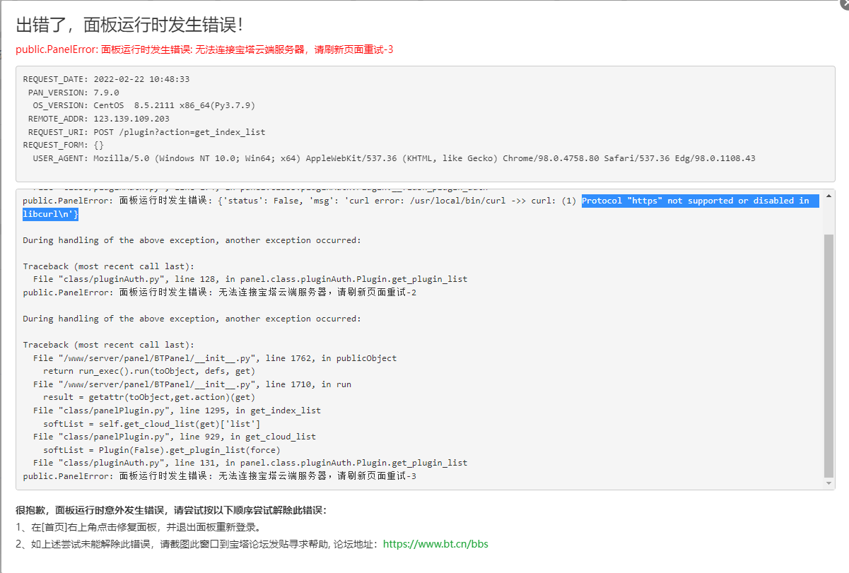Open the https://www.bt.cn/bbs forum link
This screenshot has width=849, height=573.
435,544
